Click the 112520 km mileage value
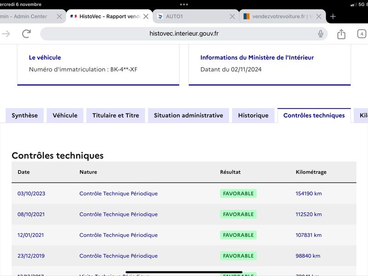Viewport: 368px width, 276px height. tap(309, 214)
